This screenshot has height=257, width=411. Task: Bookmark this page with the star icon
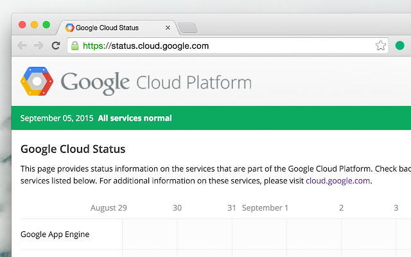coord(380,46)
